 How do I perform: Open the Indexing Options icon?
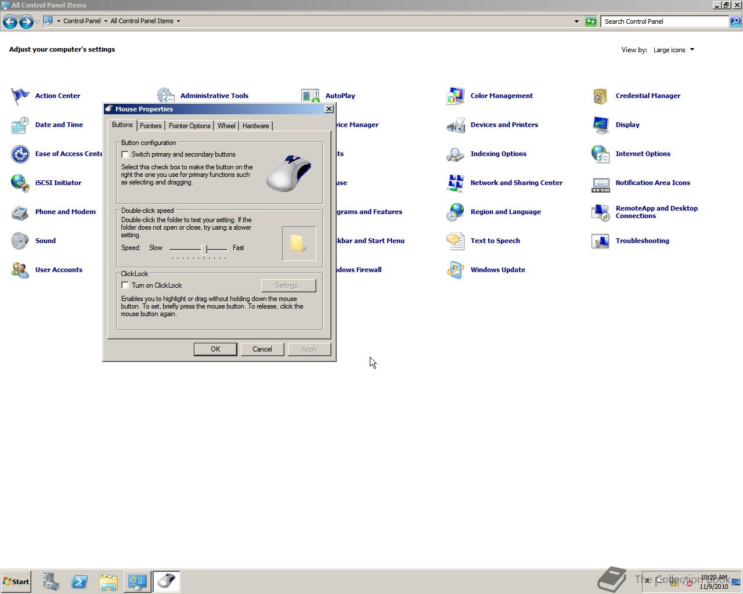456,154
